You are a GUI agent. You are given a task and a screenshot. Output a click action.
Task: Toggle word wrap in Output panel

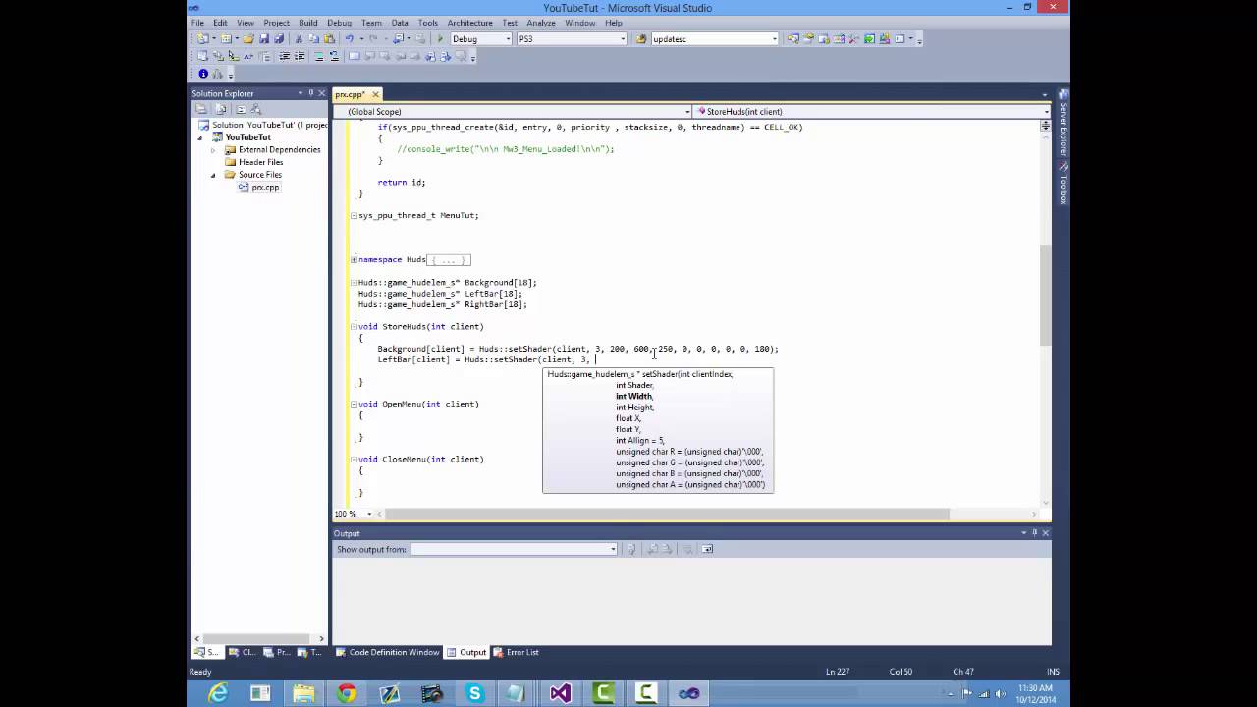(x=708, y=549)
